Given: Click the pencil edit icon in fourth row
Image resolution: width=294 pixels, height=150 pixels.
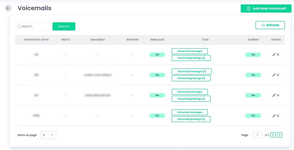Looking at the screenshot, I should click(x=274, y=116).
